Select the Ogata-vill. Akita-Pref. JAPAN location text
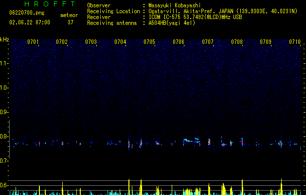Screen dimensions: 306x195 pos(223,11)
